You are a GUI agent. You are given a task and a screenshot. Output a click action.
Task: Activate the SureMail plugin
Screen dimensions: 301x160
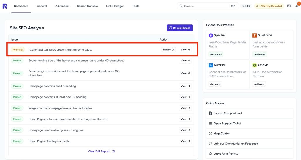pyautogui.click(x=215, y=84)
